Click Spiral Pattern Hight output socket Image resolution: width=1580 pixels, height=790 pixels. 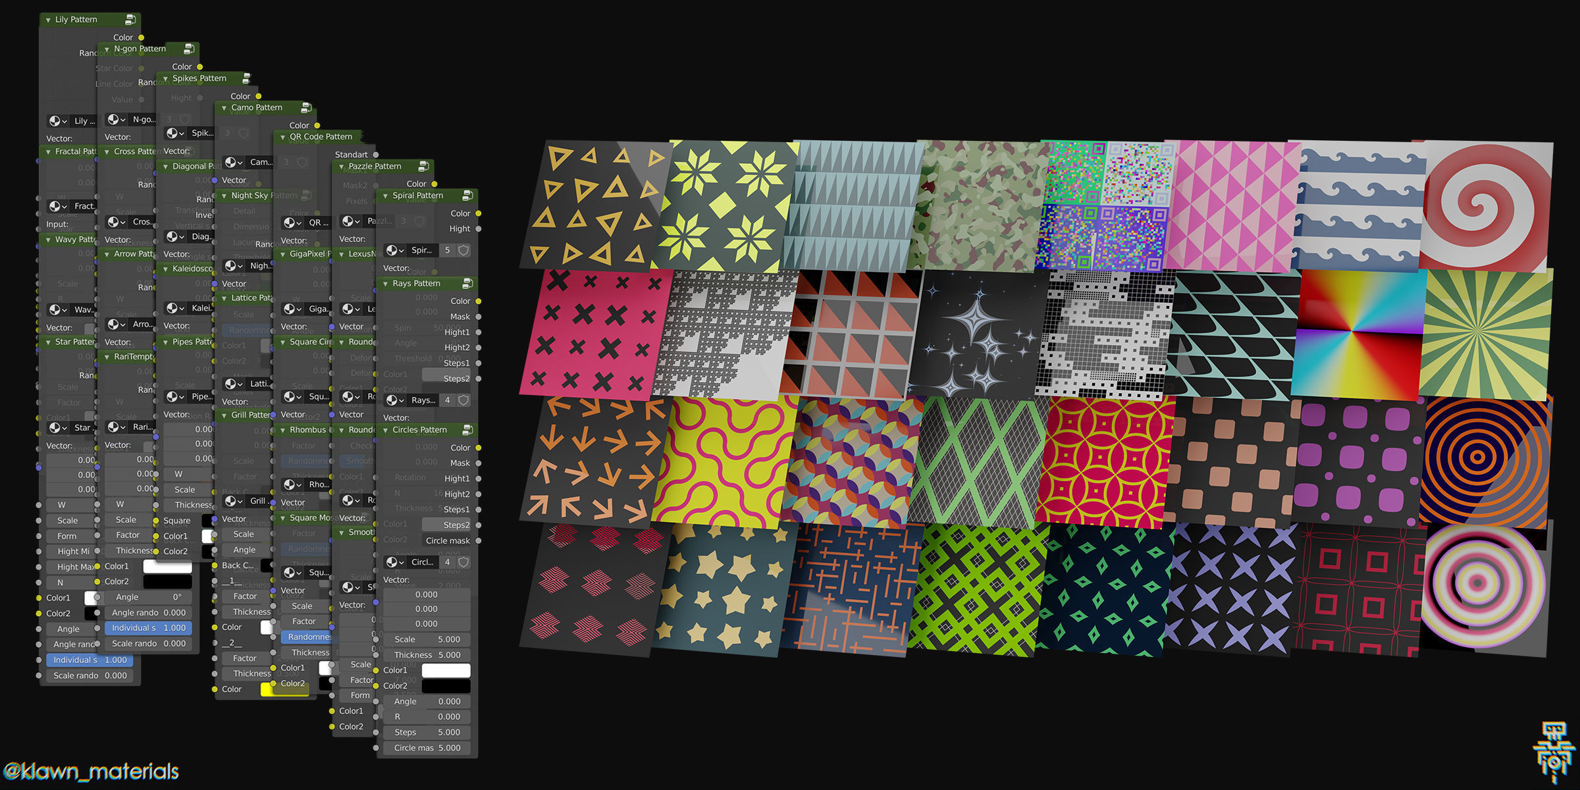pos(479,229)
